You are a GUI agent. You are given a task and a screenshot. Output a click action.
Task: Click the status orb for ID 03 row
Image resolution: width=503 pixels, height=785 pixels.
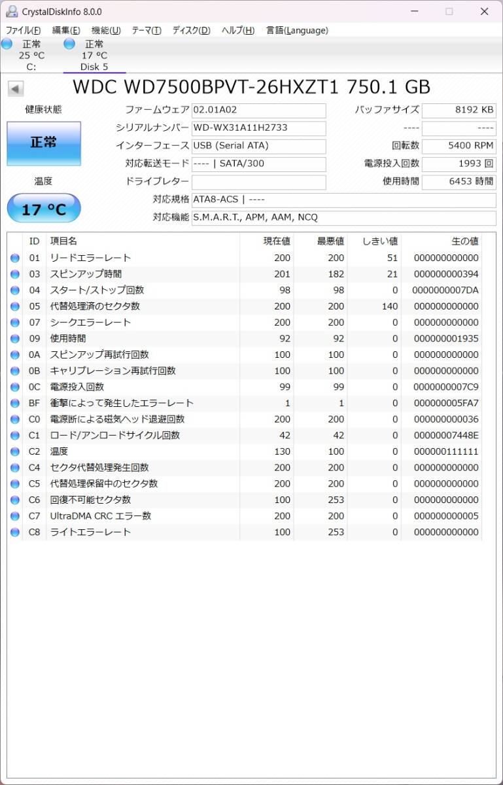(15, 274)
